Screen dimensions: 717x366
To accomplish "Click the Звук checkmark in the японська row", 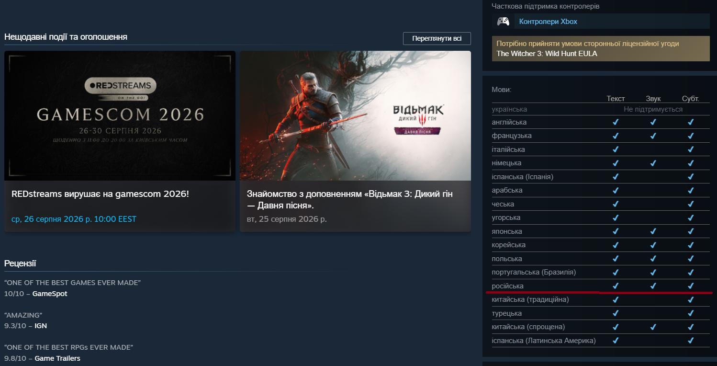I will click(x=653, y=231).
